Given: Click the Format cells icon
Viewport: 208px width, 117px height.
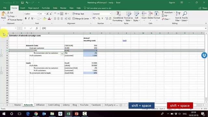Looking at the screenshot, I should click(157, 14).
